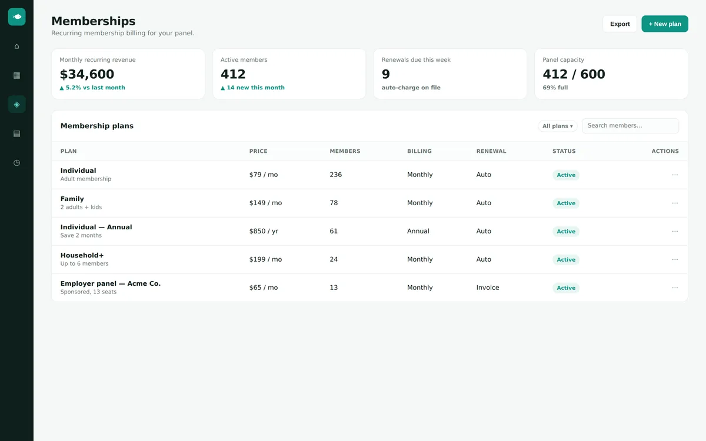The image size is (706, 441).
Task: Click the 78 members count
Action: pyautogui.click(x=334, y=203)
